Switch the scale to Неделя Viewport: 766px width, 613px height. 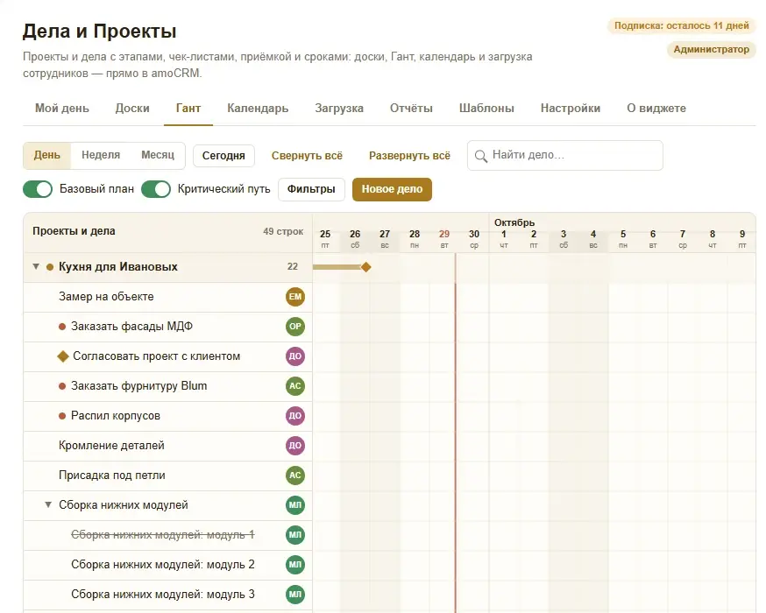(101, 155)
